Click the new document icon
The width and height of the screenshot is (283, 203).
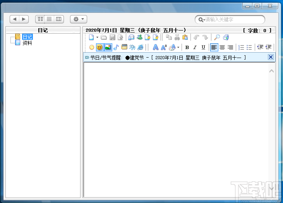click(91, 38)
